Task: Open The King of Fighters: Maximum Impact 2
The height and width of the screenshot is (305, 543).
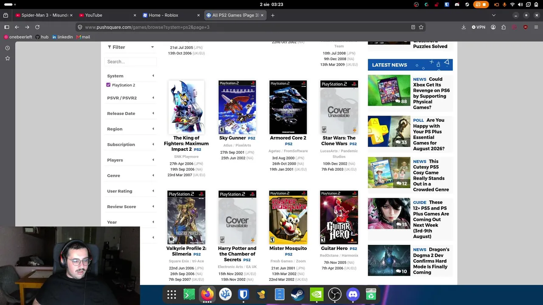Action: click(x=186, y=144)
